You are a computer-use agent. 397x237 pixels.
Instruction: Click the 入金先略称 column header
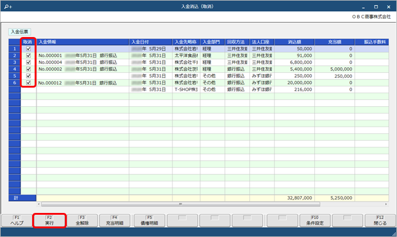186,42
